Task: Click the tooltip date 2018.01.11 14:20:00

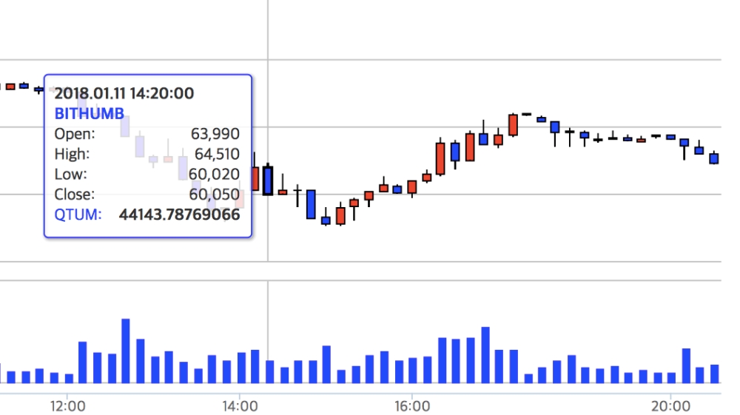Action: click(124, 93)
